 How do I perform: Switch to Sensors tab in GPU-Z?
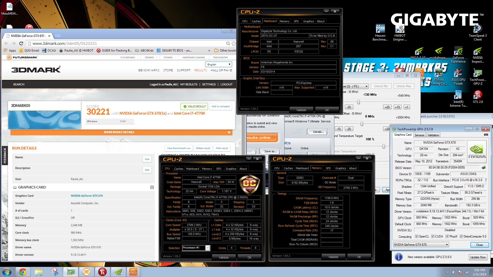tap(419, 135)
